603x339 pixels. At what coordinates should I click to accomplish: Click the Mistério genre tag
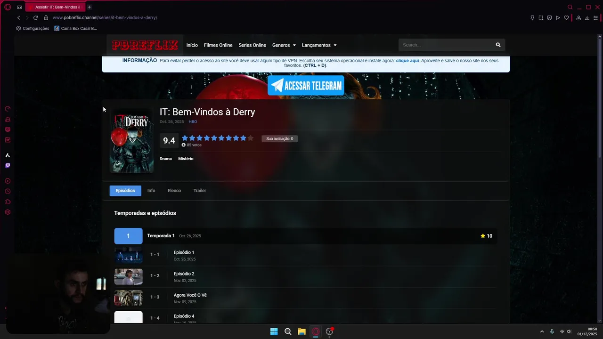coord(186,159)
